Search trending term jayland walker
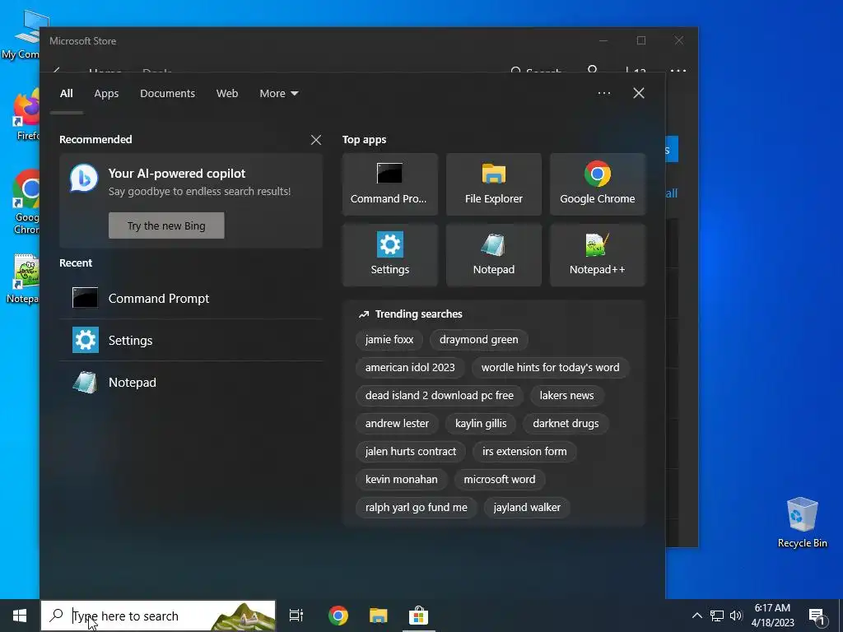Image resolution: width=843 pixels, height=632 pixels. click(527, 507)
